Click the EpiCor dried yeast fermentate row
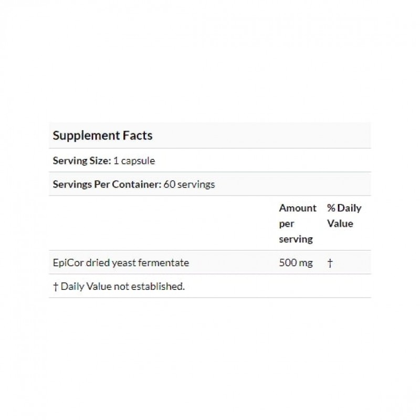 (121, 263)
